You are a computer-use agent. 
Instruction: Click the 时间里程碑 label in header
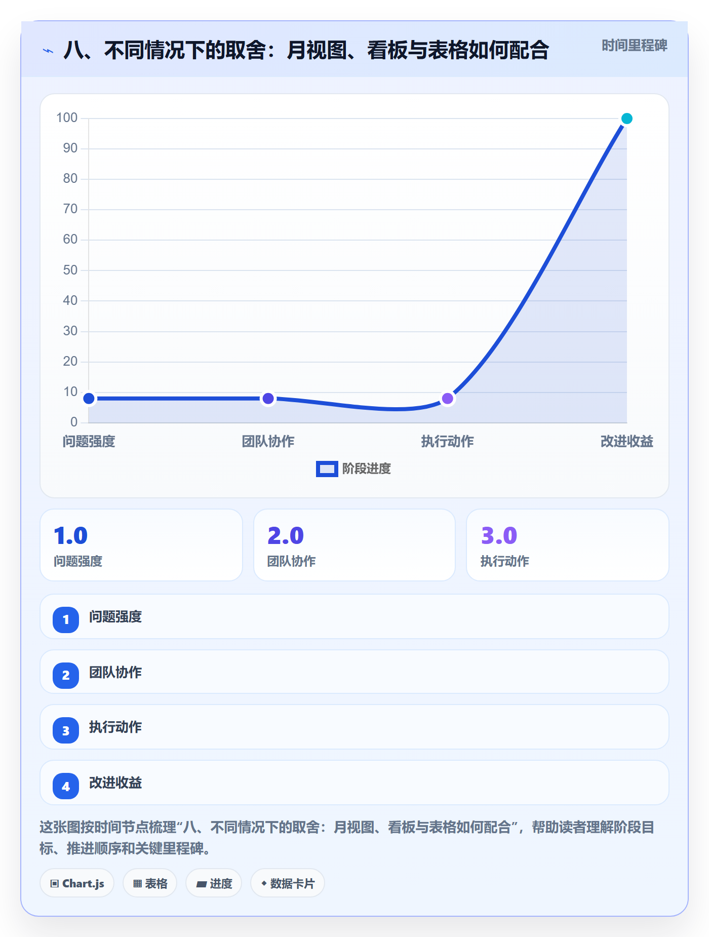coord(634,46)
